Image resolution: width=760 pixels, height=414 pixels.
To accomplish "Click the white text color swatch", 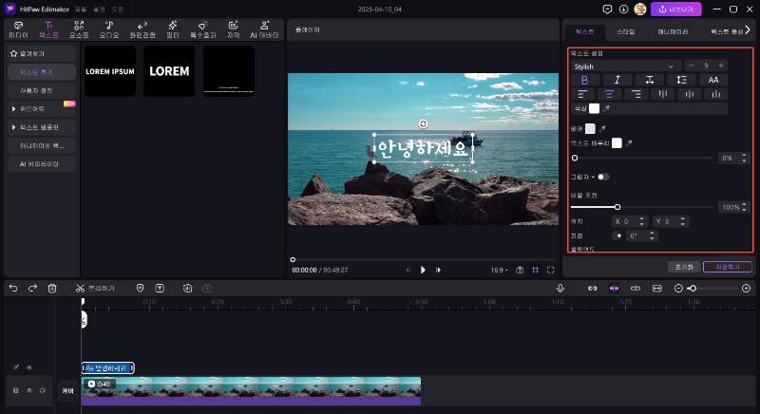I will [x=595, y=109].
